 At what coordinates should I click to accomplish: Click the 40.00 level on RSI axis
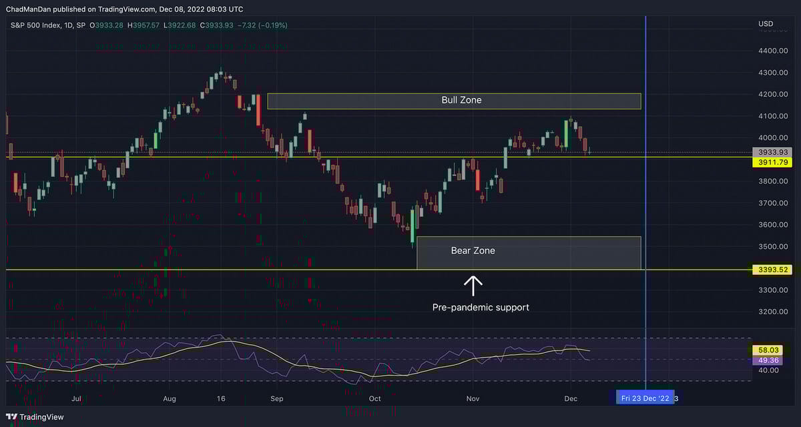pos(767,370)
